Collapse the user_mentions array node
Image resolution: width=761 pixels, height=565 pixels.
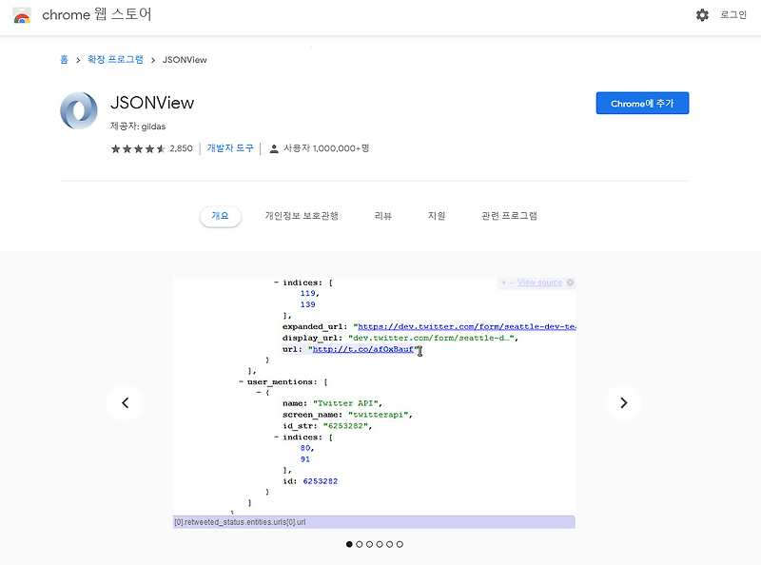tap(240, 382)
